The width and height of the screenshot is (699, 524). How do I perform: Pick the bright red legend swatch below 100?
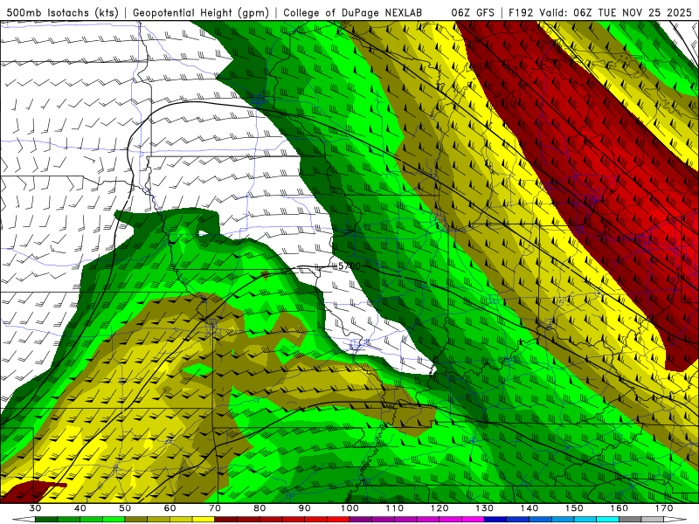[338, 519]
